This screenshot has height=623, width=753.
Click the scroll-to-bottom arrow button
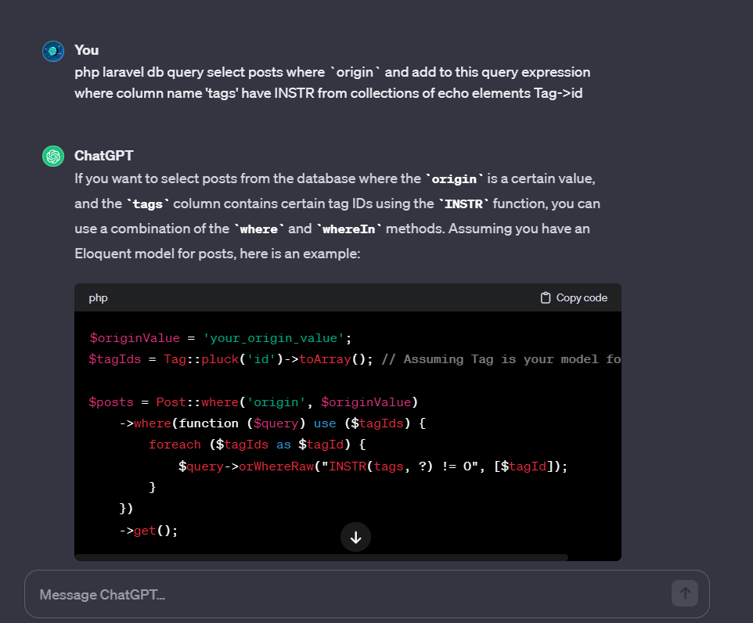tap(355, 537)
